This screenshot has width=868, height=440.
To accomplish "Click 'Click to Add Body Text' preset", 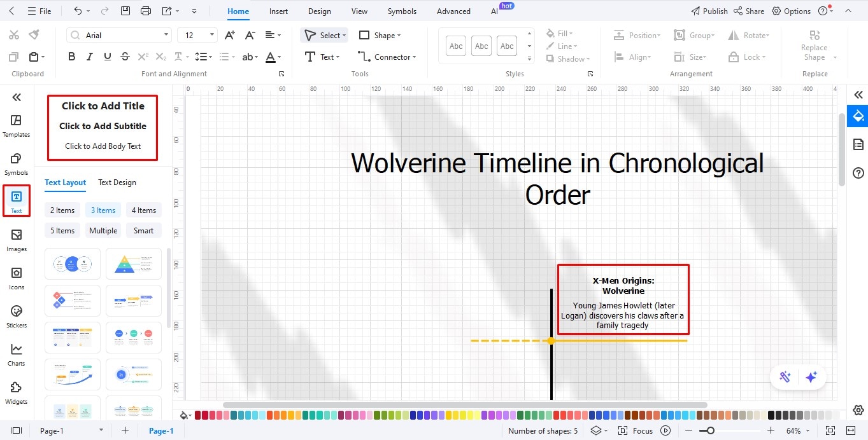I will coord(103,146).
